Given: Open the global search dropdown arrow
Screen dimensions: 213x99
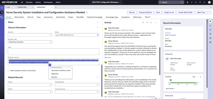Looking at the screenshot, I should [x=182, y=2].
